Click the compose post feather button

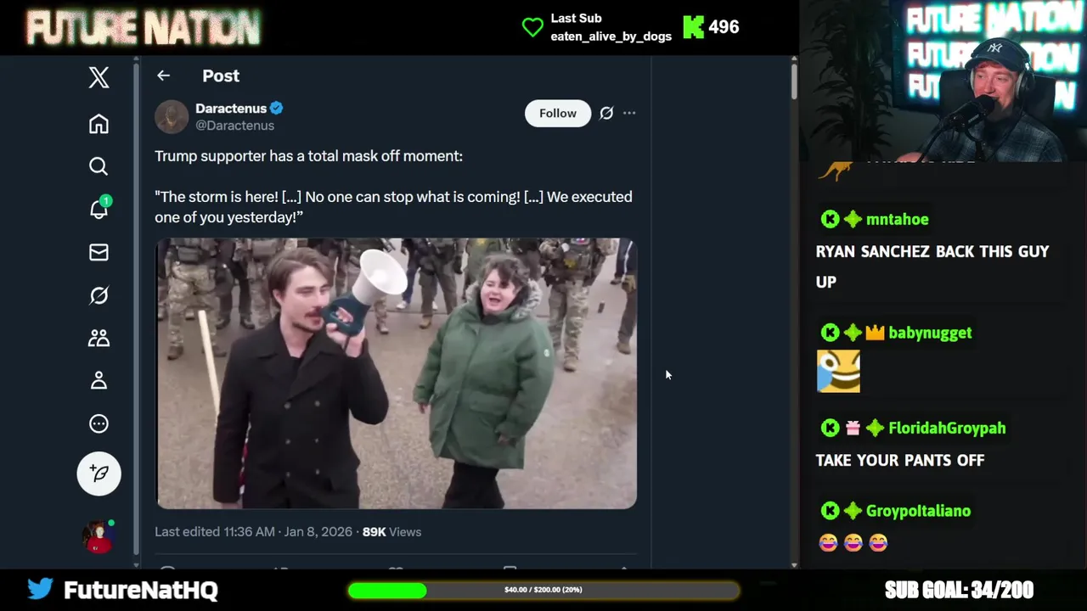click(x=99, y=474)
